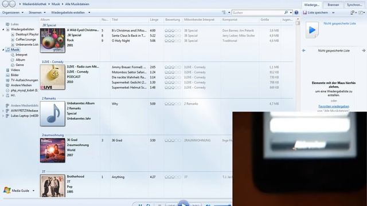The width and height of the screenshot is (367, 206).
Task: Expand the H:\ drive node
Action: click(3, 96)
